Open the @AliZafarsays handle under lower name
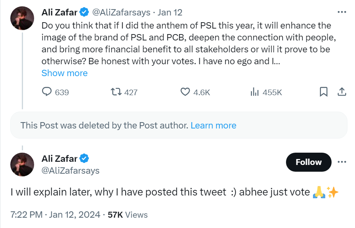Viewport: 355px width, 228px height. click(71, 171)
